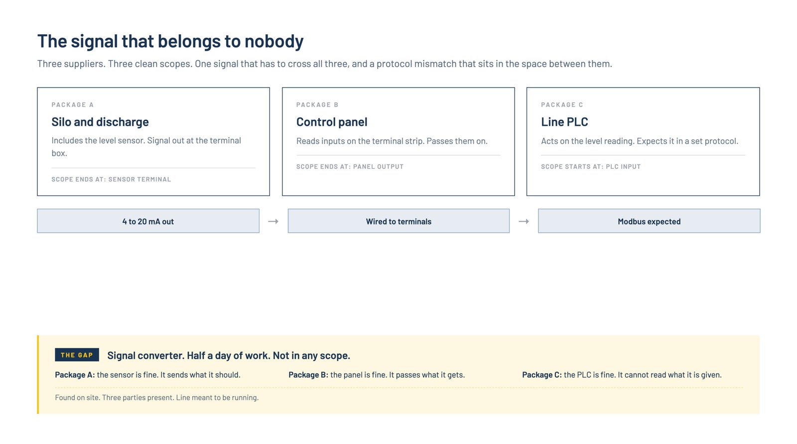Click the Found on site footnote
Viewport: 797px width, 444px height.
(x=157, y=398)
